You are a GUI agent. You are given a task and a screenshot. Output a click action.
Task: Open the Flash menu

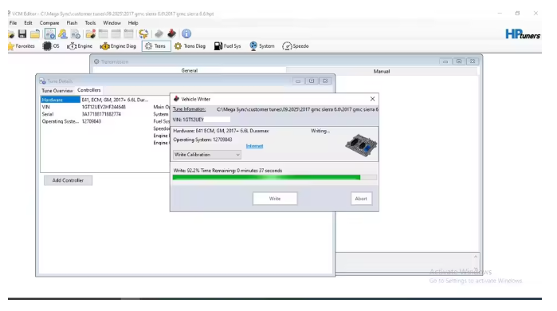click(x=72, y=23)
